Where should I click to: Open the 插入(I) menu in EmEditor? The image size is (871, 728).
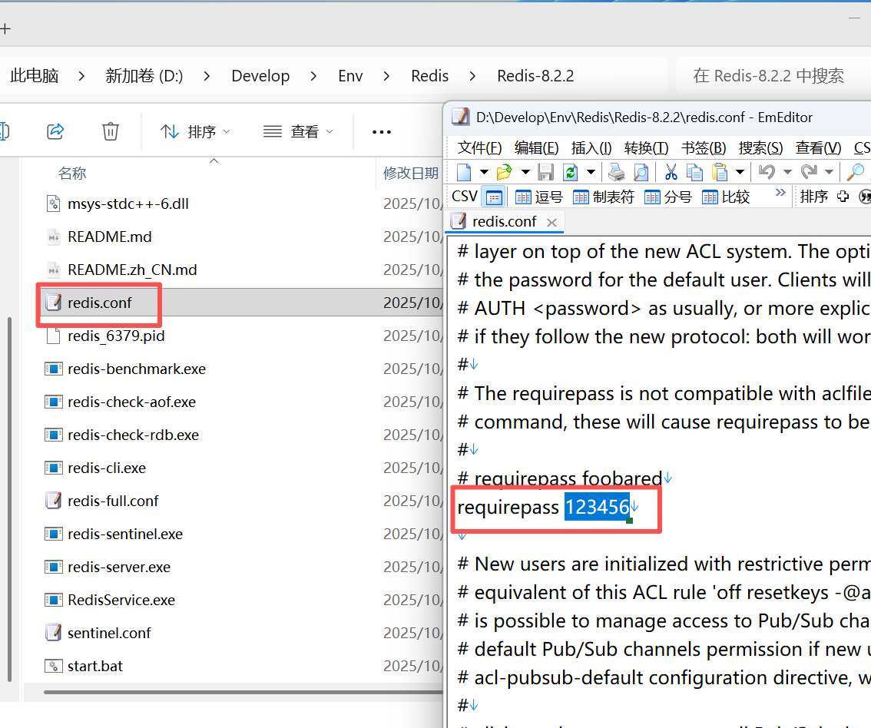pyautogui.click(x=591, y=147)
